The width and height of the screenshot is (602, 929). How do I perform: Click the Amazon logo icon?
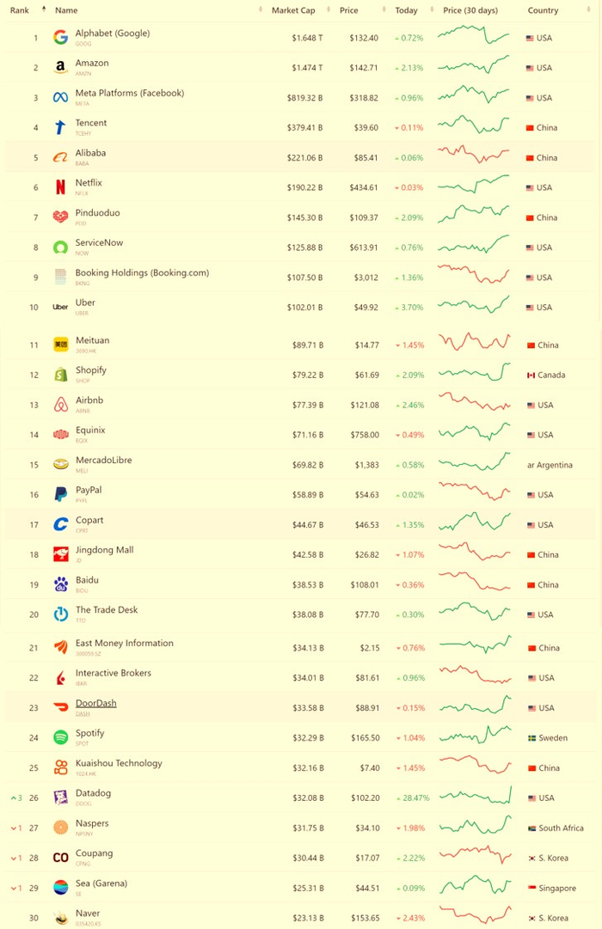click(x=60, y=68)
